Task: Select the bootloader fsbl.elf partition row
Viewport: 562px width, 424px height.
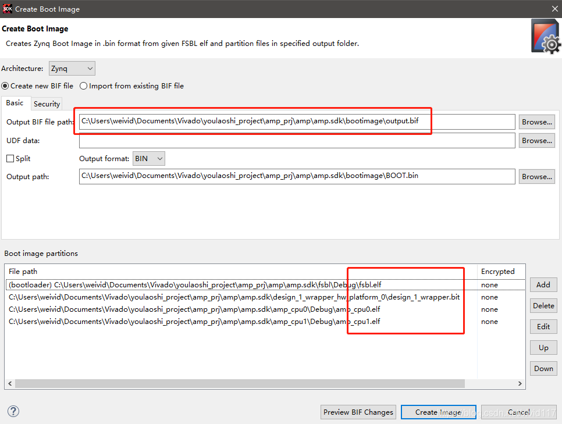Action: (x=265, y=284)
